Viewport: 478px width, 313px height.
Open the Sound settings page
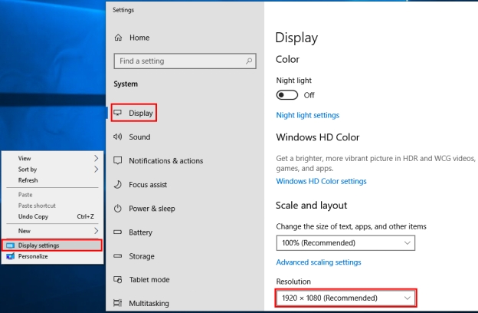coord(139,137)
